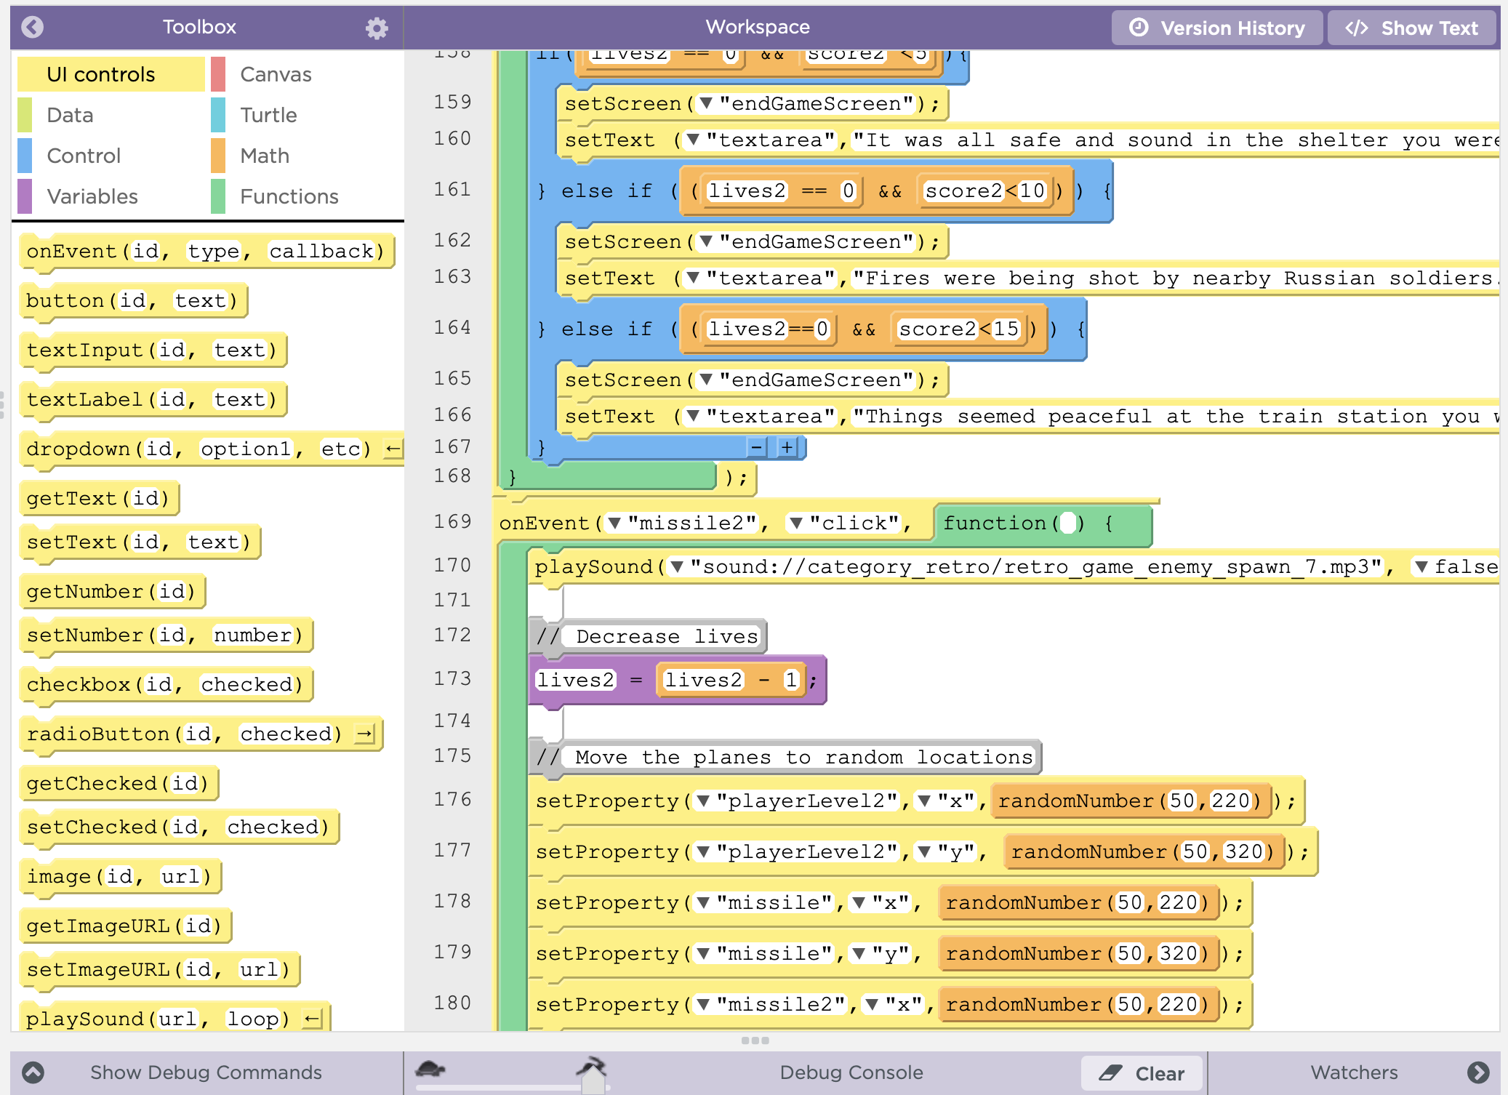Open the Watchers panel arrow icon
The image size is (1508, 1095).
(x=1477, y=1072)
